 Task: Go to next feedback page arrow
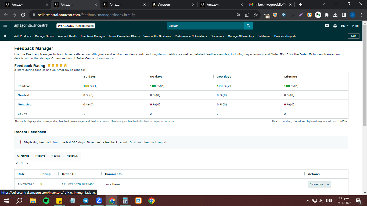[27, 163]
